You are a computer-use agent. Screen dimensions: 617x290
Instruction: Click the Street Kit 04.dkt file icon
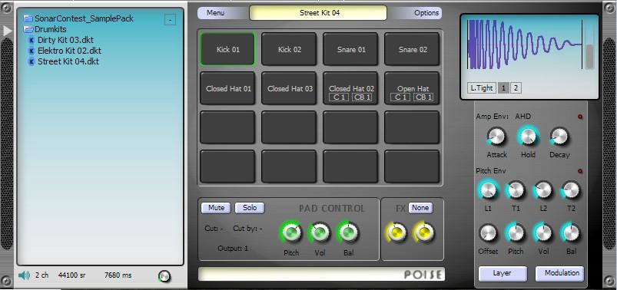(x=32, y=61)
